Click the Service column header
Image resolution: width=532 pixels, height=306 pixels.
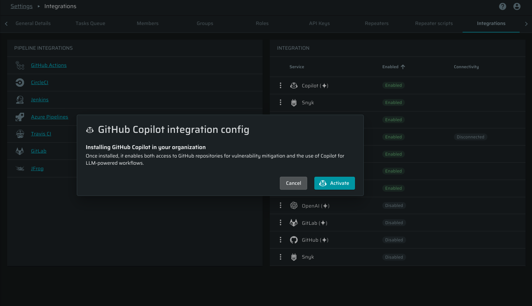[297, 67]
